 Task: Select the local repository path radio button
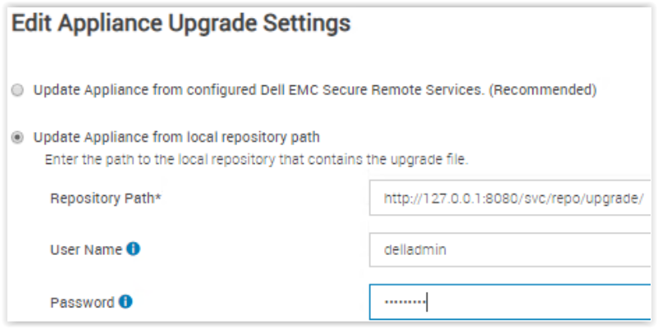pos(18,138)
